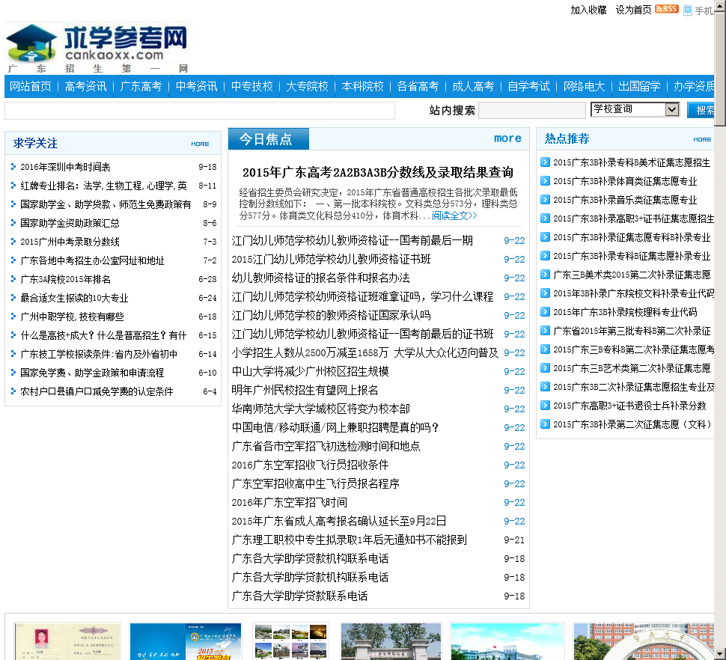Select 中专技校 navigation item

252,87
